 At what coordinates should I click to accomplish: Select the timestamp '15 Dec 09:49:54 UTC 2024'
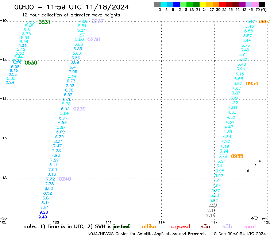tap(239, 234)
